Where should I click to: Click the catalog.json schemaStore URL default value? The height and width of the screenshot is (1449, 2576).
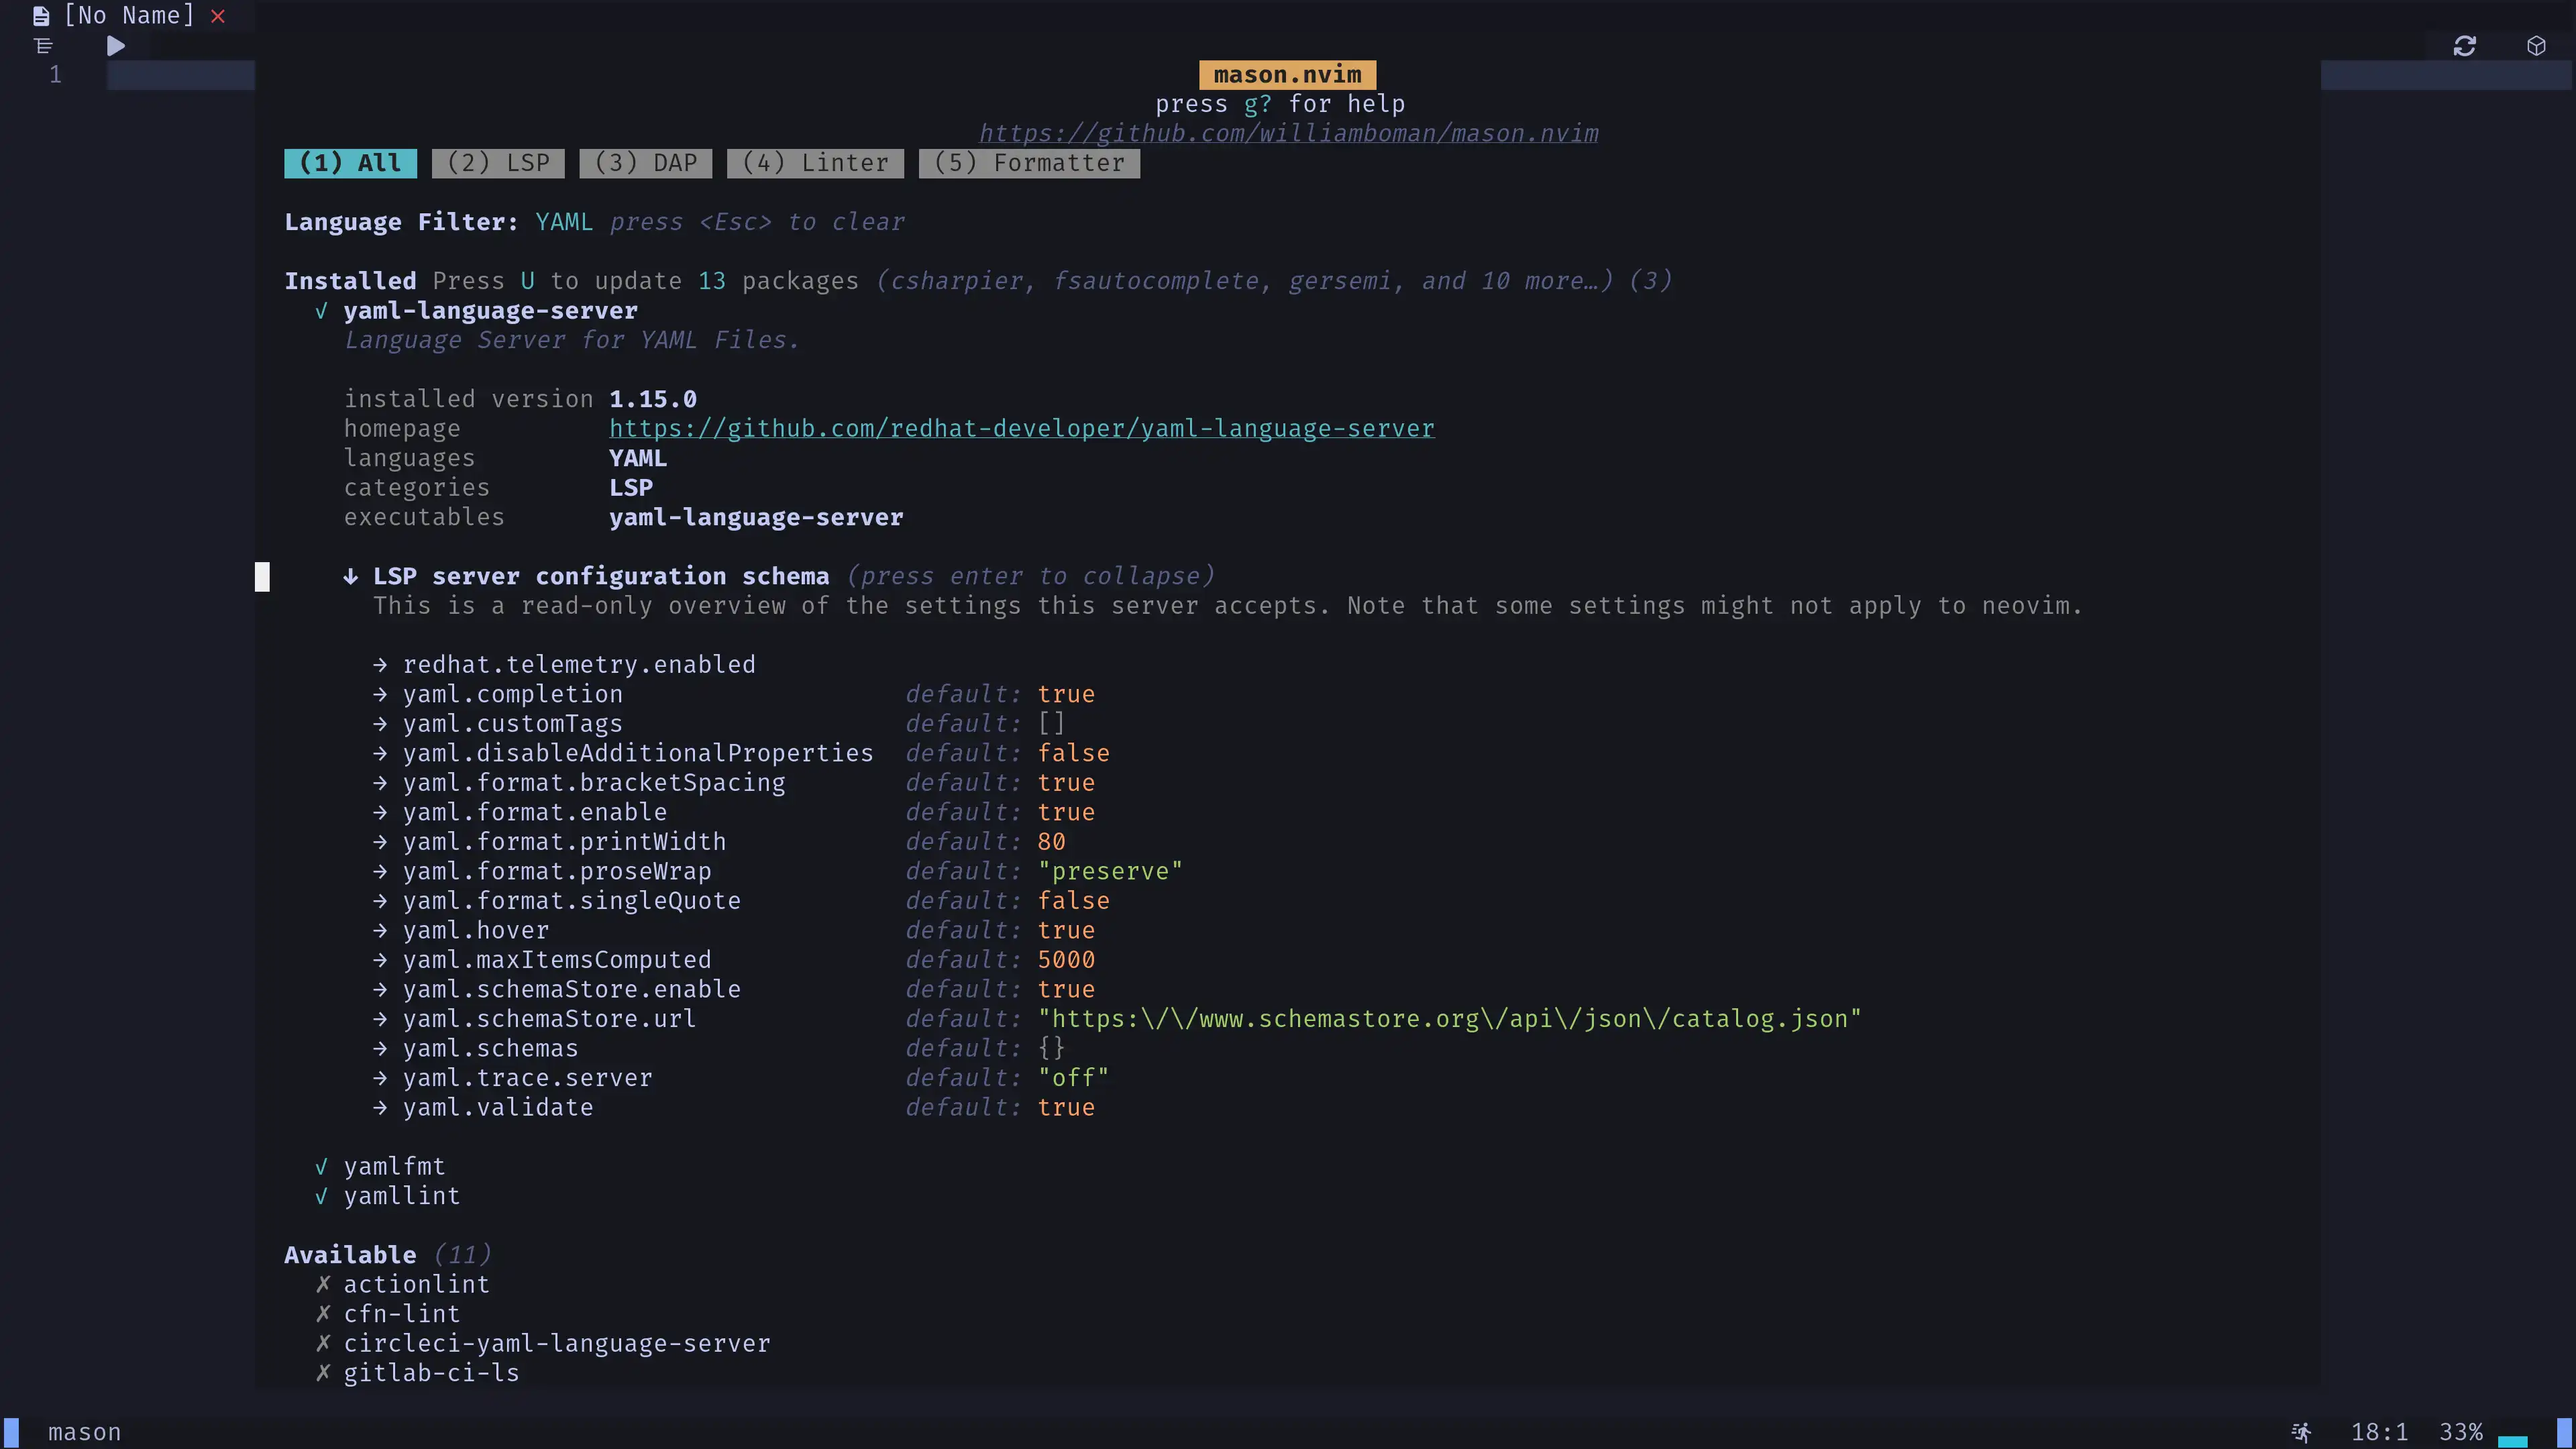click(1449, 1018)
